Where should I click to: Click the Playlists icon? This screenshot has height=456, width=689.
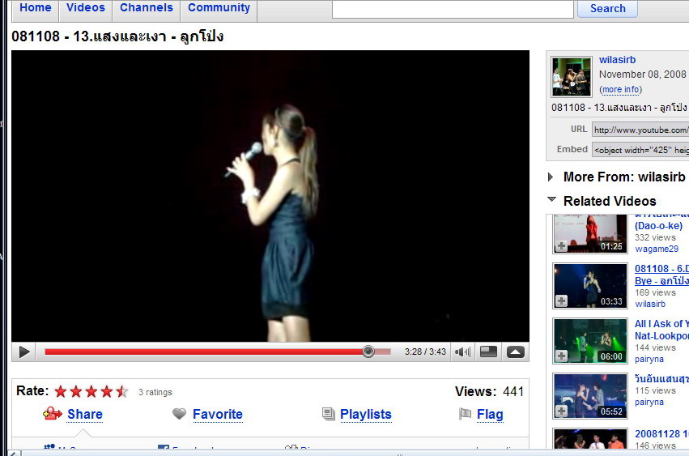[x=329, y=414]
